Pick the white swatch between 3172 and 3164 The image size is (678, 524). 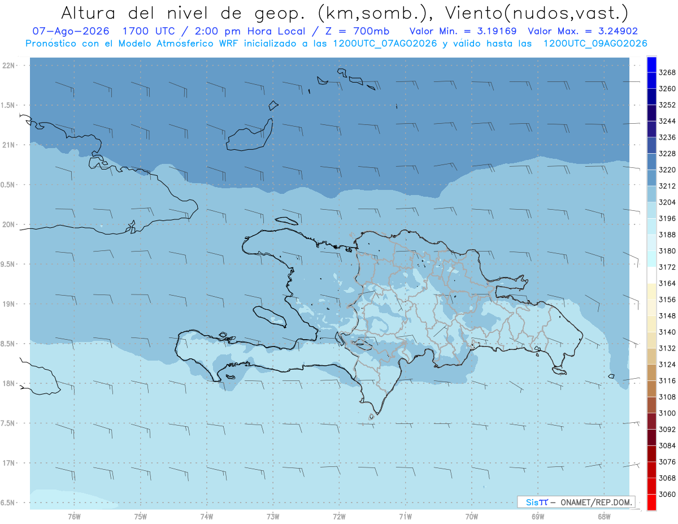(x=651, y=275)
